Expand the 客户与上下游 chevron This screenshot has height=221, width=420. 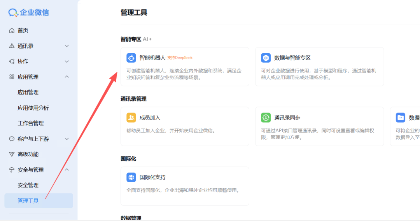pos(67,139)
